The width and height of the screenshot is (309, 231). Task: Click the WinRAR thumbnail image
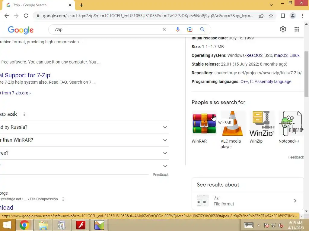[204, 123]
